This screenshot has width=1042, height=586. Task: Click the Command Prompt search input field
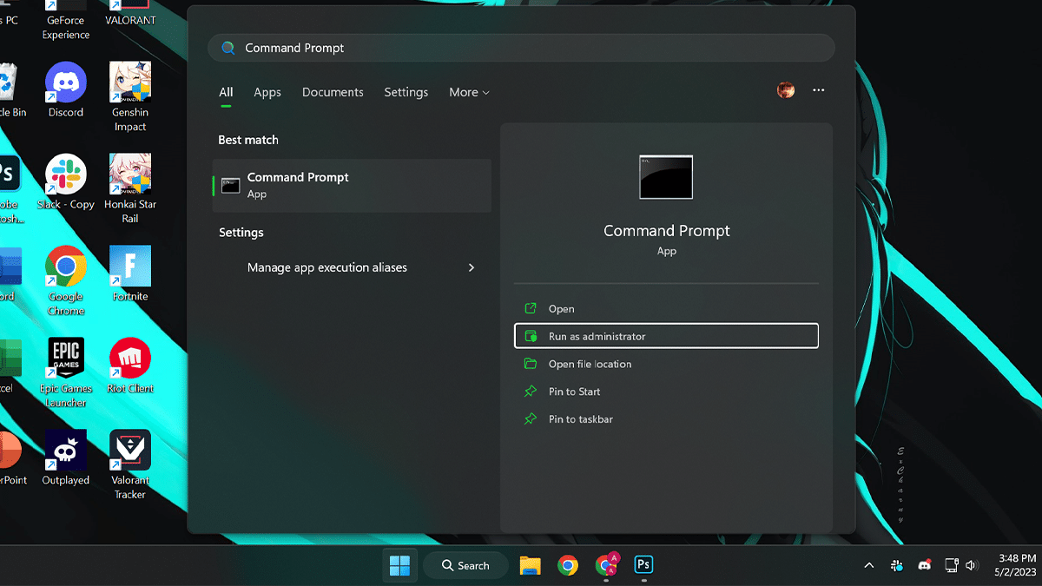coord(521,48)
